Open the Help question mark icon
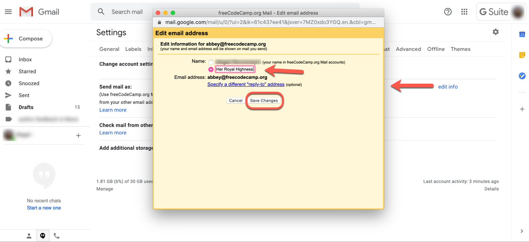The width and height of the screenshot is (529, 242). point(448,12)
